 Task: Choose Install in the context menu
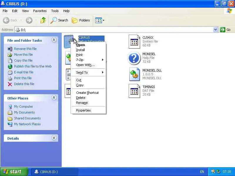88,50
